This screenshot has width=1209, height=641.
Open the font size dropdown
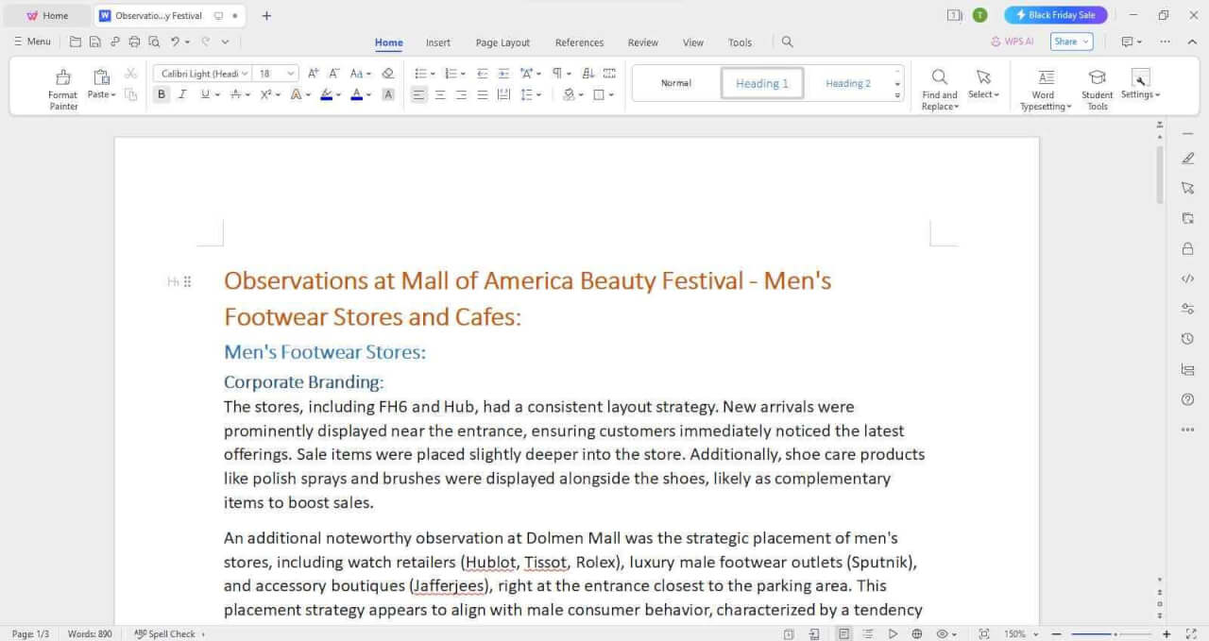pos(288,73)
